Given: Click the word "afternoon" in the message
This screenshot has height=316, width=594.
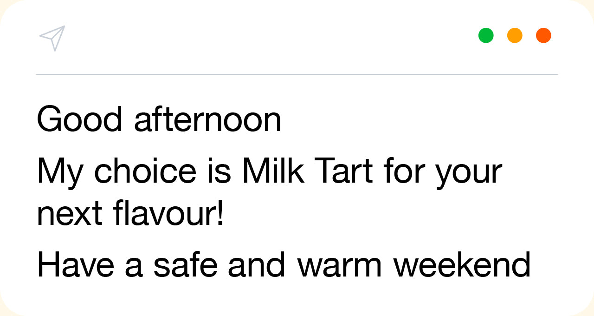Looking at the screenshot, I should pyautogui.click(x=207, y=119).
